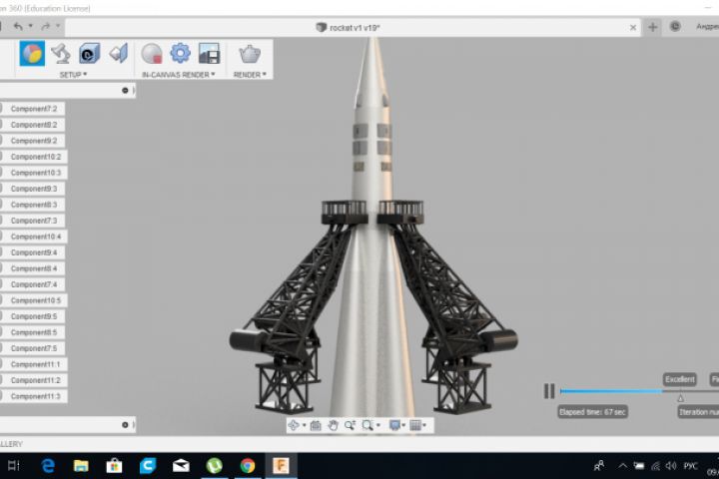Select Component9:3 in the browser
Viewport: 719px width, 479px height.
pos(32,189)
